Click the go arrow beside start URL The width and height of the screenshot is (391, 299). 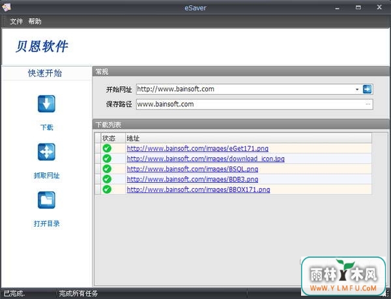tap(367, 89)
